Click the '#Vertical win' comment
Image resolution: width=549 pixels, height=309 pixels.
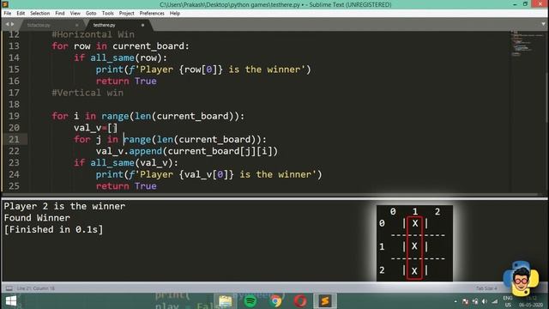[87, 93]
